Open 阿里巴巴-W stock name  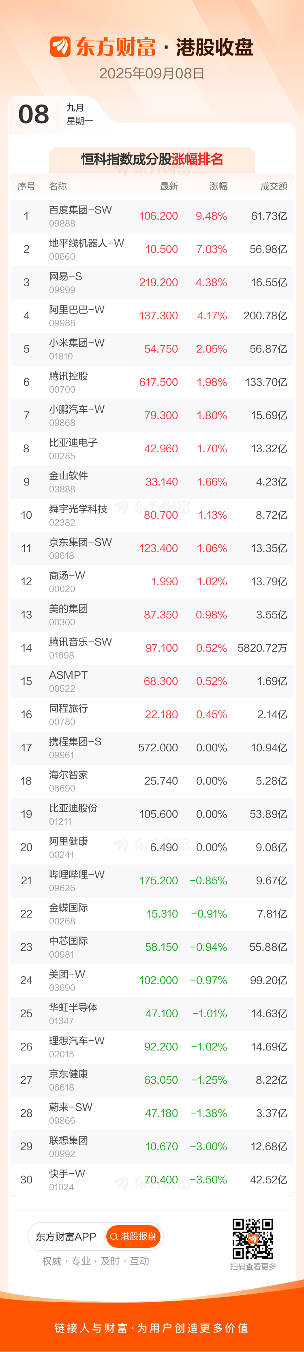77,310
